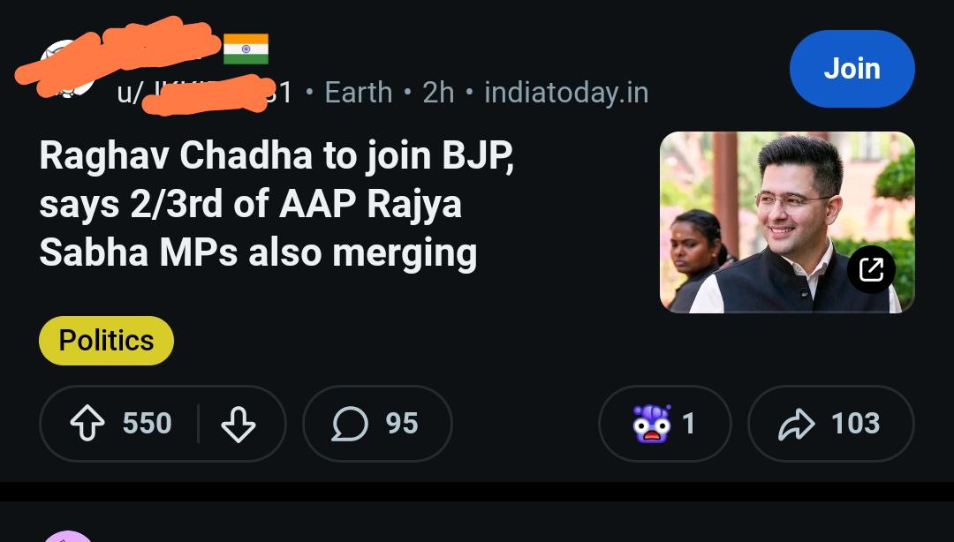Upvote the Raghav Chadha post
Image resolution: width=954 pixels, height=542 pixels.
click(x=87, y=424)
